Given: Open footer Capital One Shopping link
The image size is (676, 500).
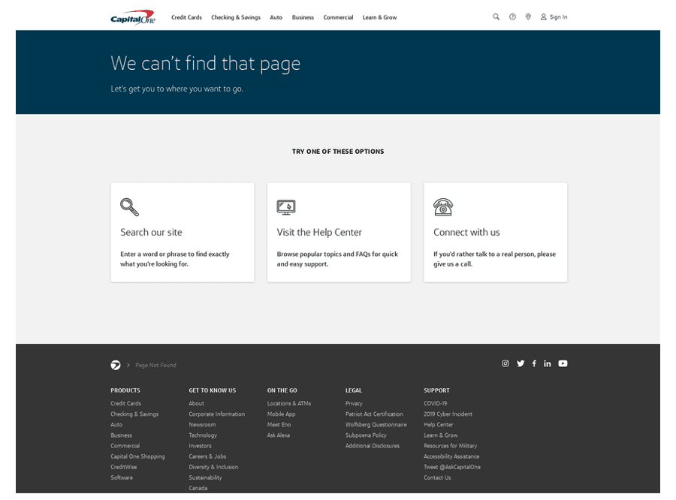Looking at the screenshot, I should coord(137,456).
